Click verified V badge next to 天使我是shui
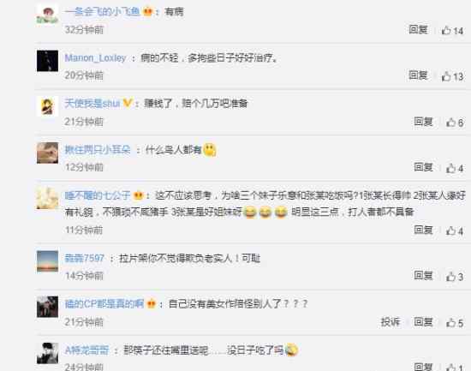 click(x=128, y=103)
